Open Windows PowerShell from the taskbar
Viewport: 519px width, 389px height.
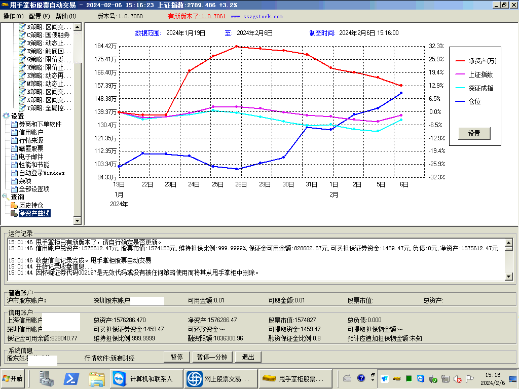point(71,378)
